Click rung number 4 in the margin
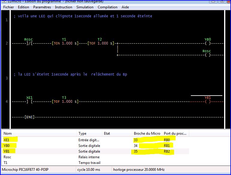Image resolution: width=231 pixels, height=175 pixels. 7,102
